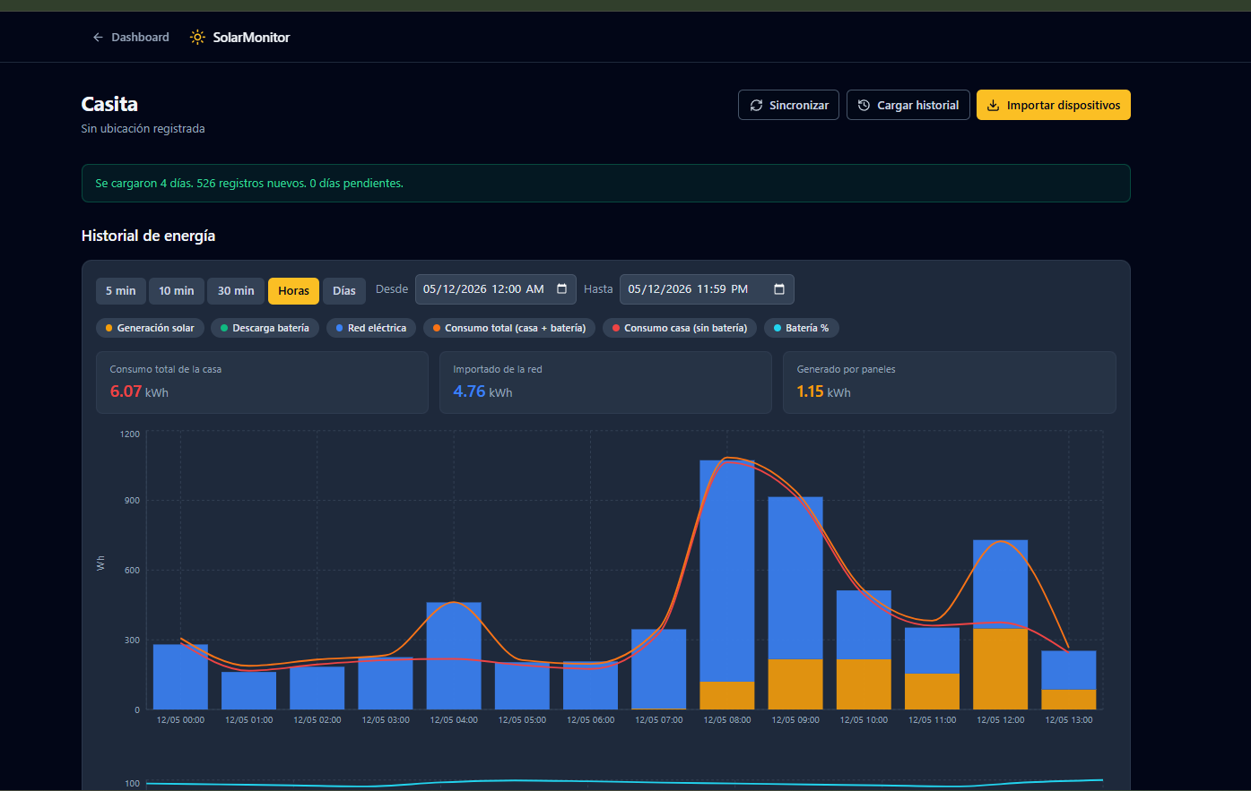Click the 'Se cargaron 4 días' status message
The width and height of the screenshot is (1251, 791).
click(x=249, y=184)
